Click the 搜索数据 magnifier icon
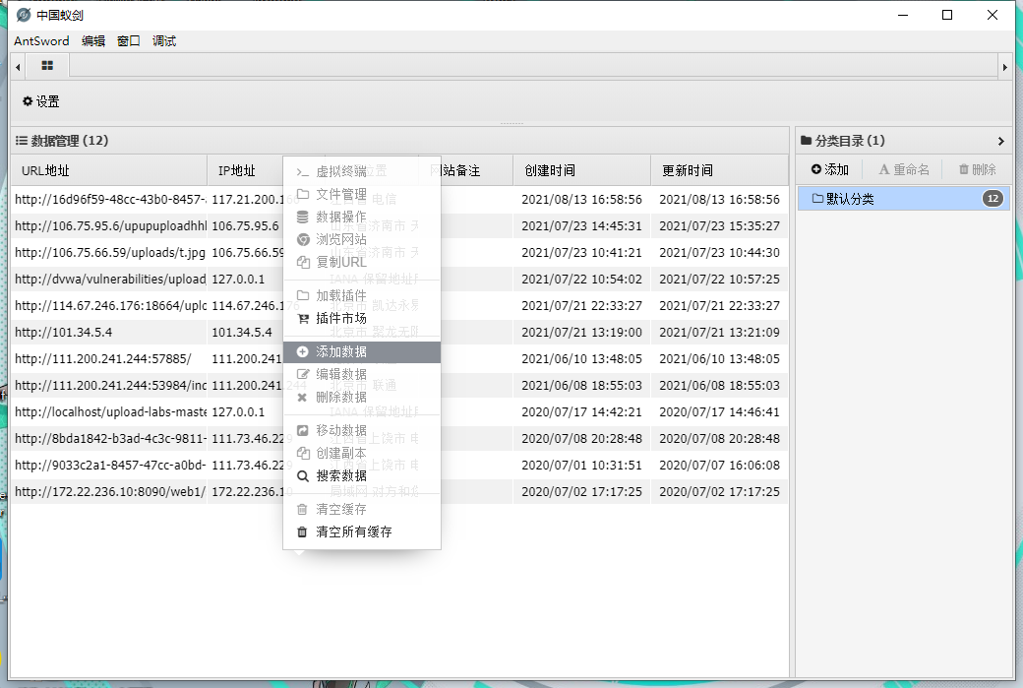Screen dimensions: 1023x688 coord(303,475)
